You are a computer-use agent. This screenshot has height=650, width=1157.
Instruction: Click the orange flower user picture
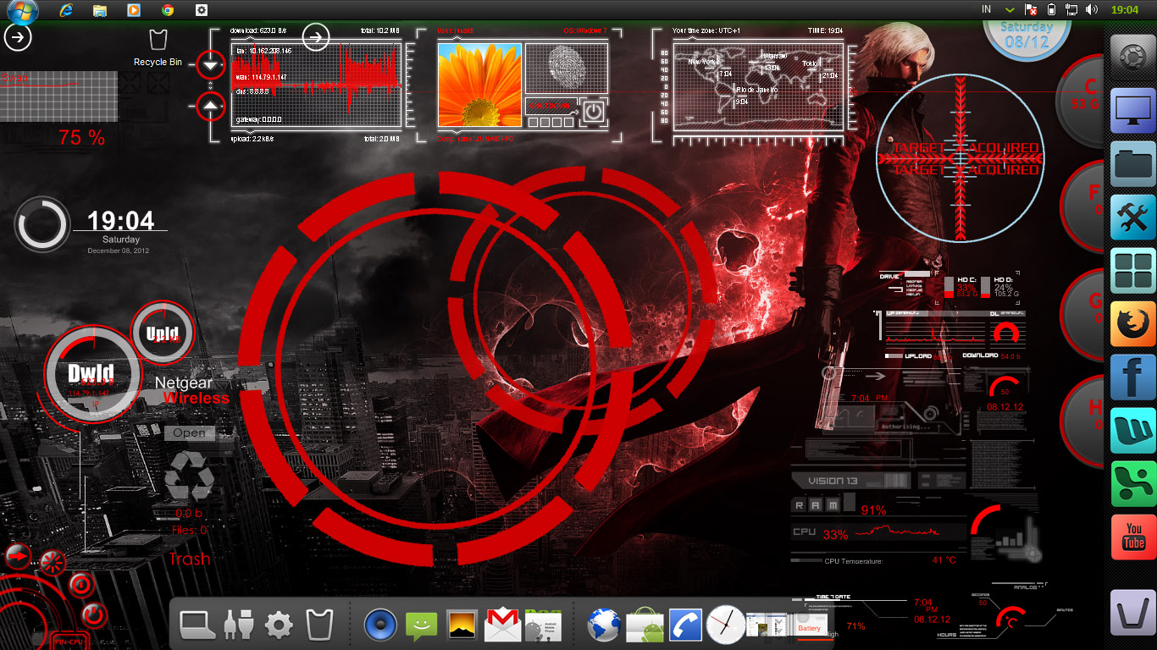pyautogui.click(x=479, y=85)
